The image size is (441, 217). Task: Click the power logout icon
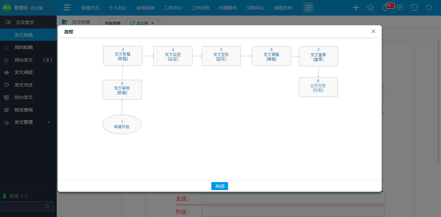click(429, 8)
